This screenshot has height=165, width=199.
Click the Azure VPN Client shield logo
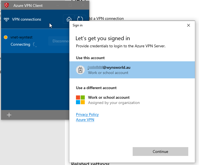coord(7,5)
